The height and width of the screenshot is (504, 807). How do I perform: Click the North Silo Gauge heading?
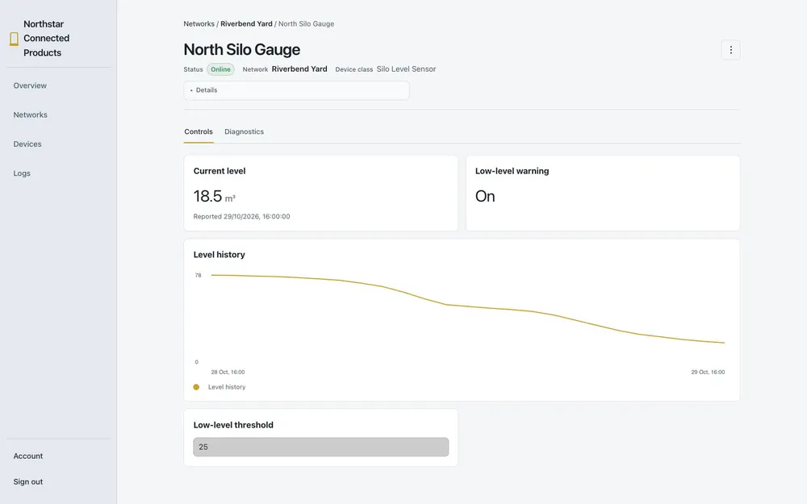(242, 49)
